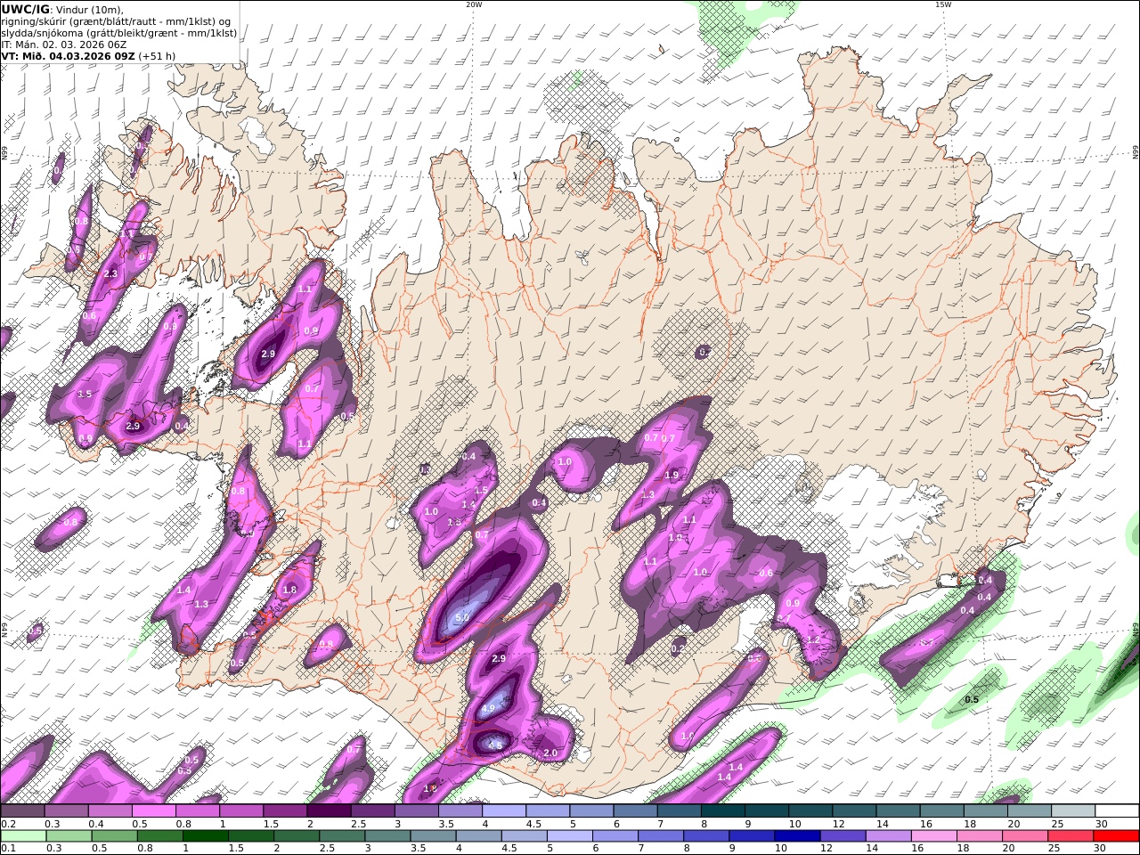Pick bottom legend swatch between 16 and 18

coord(936,836)
